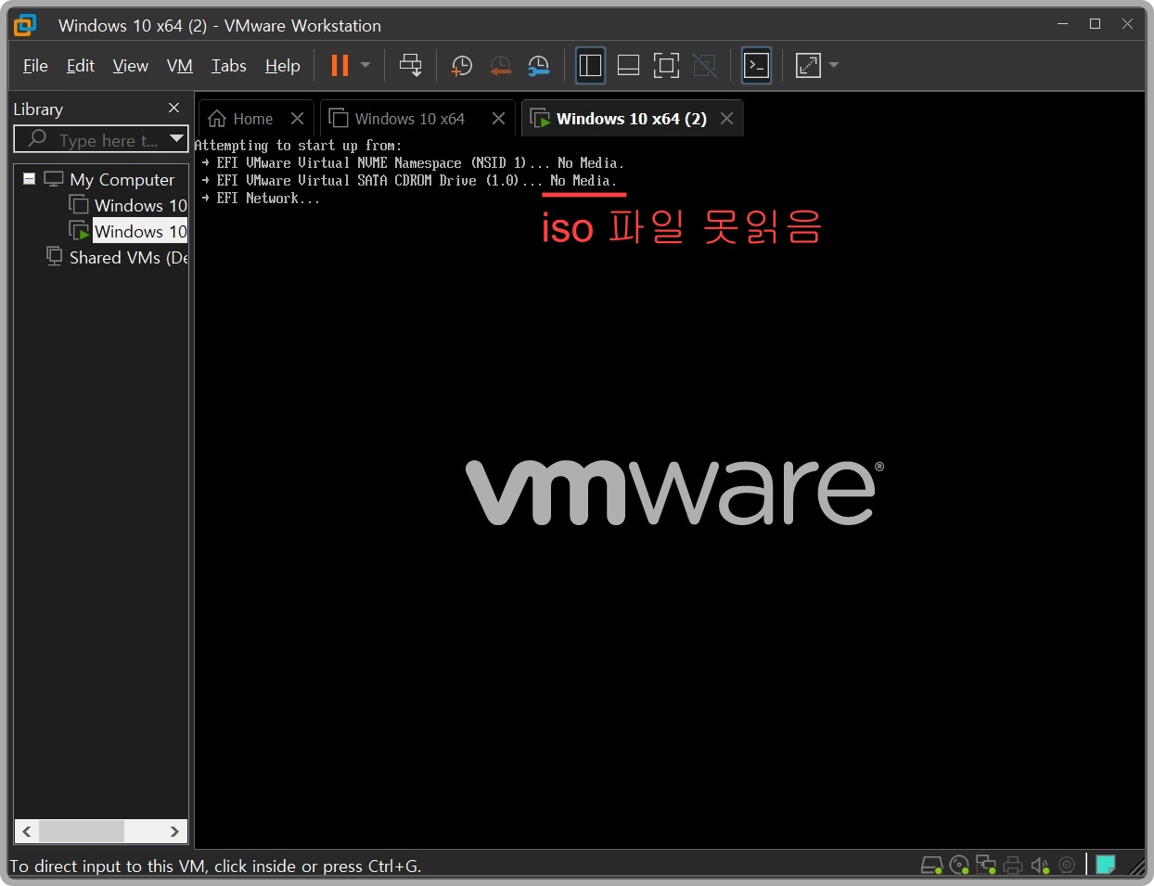1154x886 pixels.
Task: Toggle the library sidebar view icon
Action: (x=590, y=65)
